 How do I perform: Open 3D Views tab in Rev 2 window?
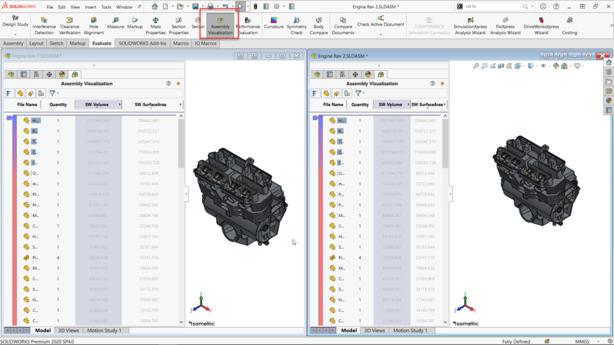point(374,331)
